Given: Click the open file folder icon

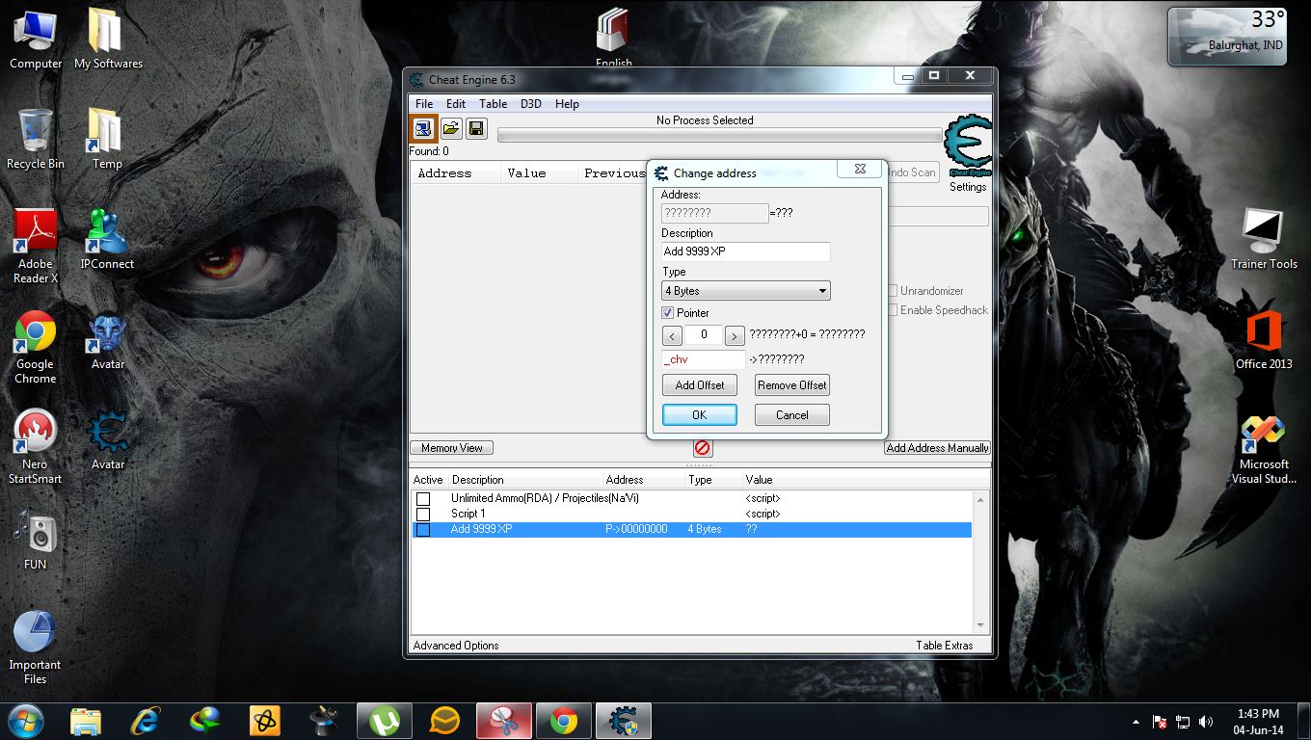Looking at the screenshot, I should tap(450, 128).
